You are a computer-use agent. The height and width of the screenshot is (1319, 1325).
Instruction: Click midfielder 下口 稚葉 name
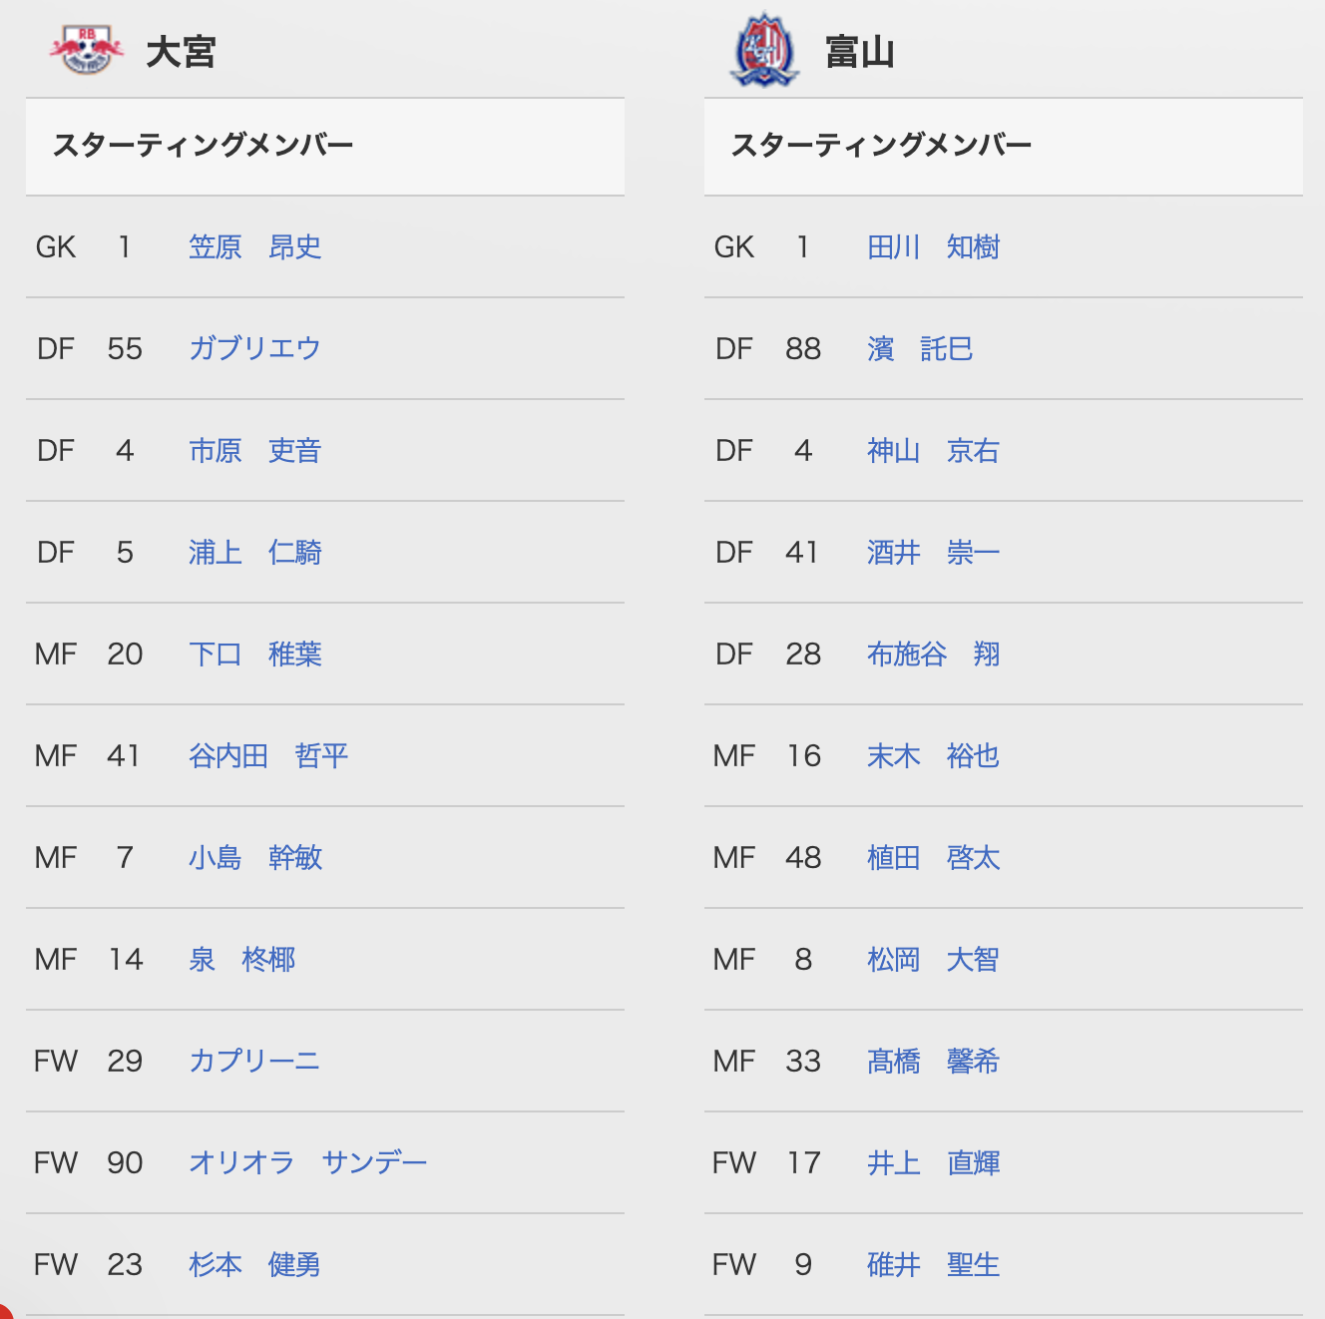pyautogui.click(x=255, y=654)
